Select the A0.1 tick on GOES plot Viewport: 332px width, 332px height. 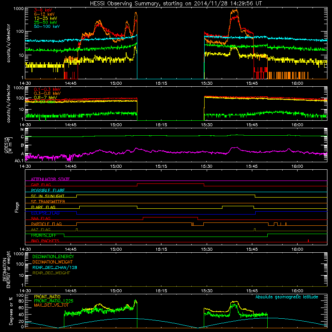19,161
